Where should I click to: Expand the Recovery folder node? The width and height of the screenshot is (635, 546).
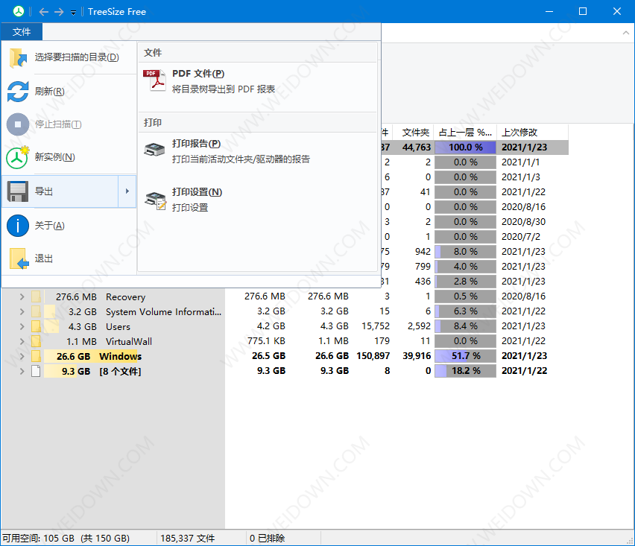(x=22, y=296)
